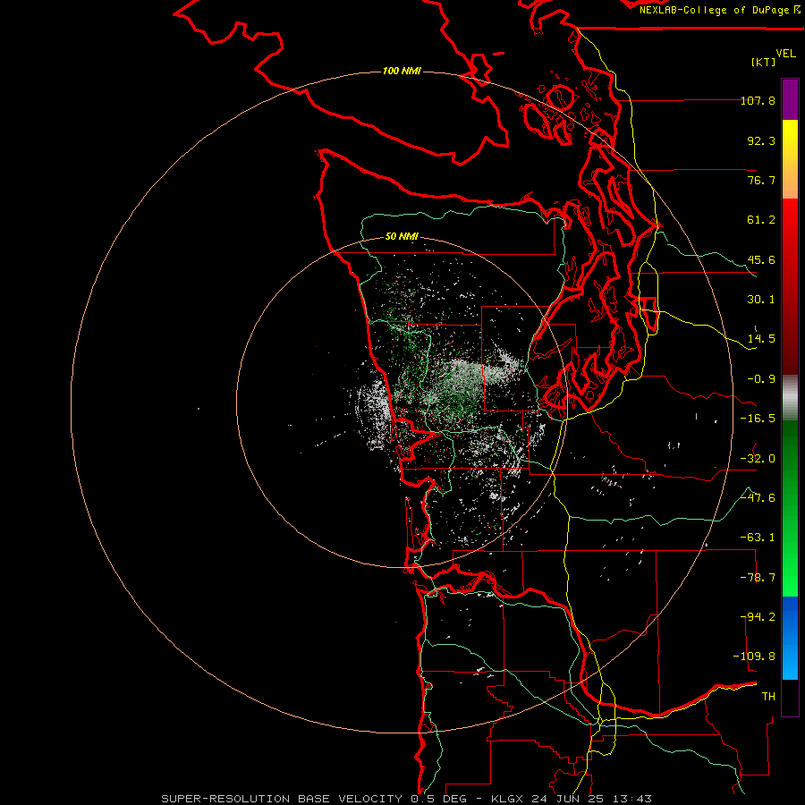Click the TH threshold label
Screen dimensions: 805x805
(x=768, y=697)
